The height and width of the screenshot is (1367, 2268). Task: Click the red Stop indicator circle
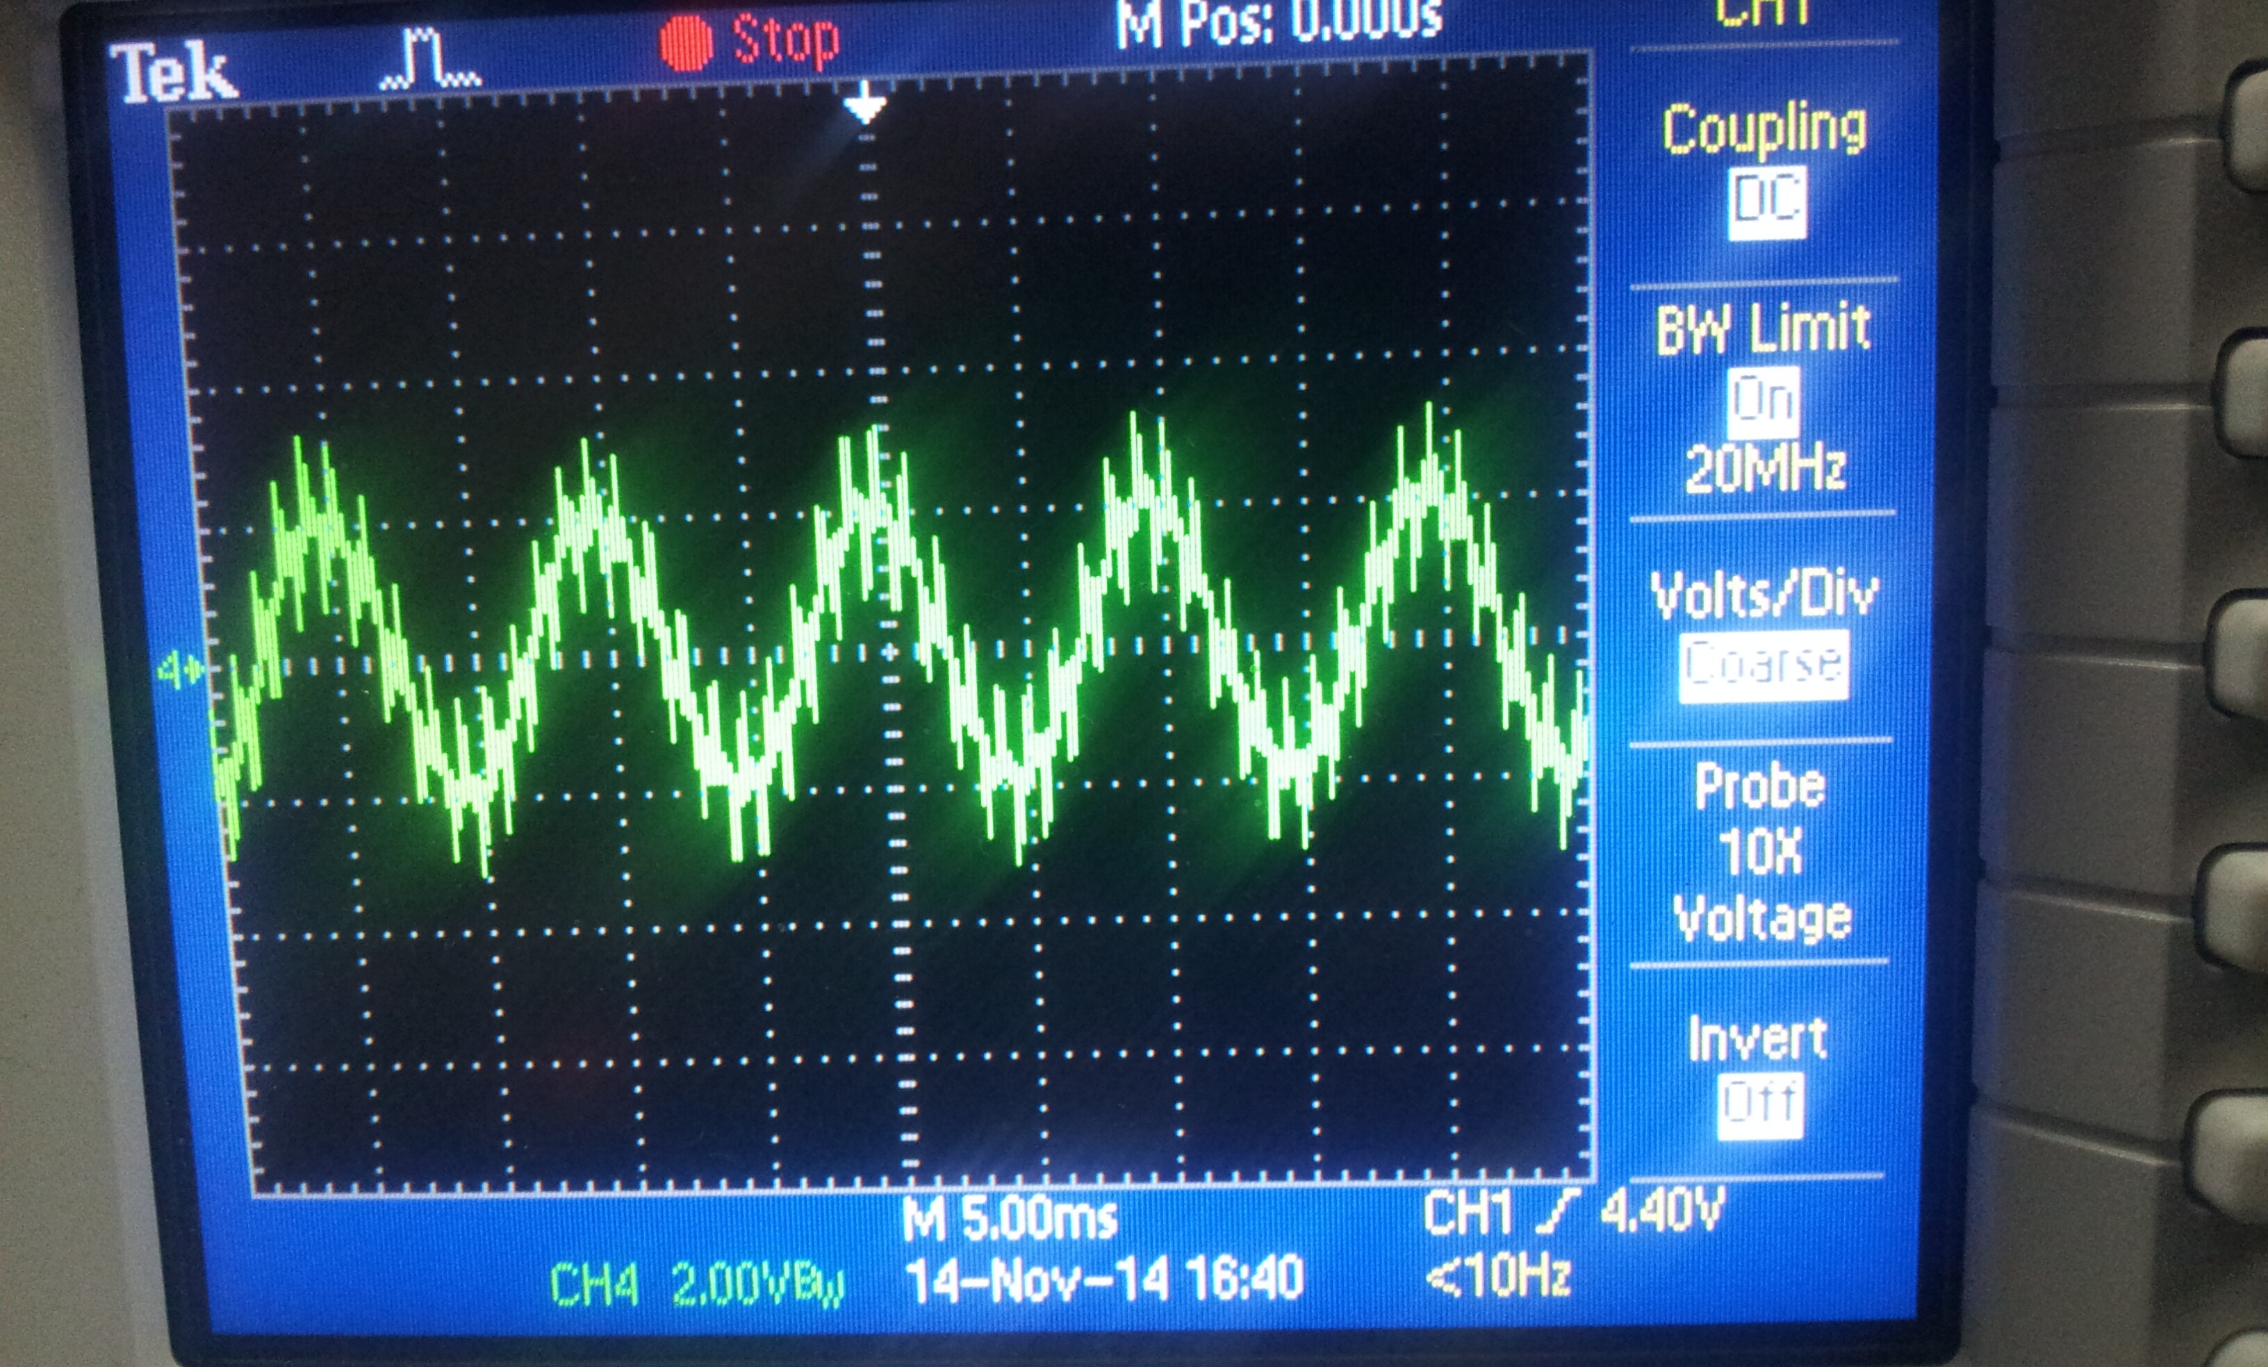pos(686,43)
